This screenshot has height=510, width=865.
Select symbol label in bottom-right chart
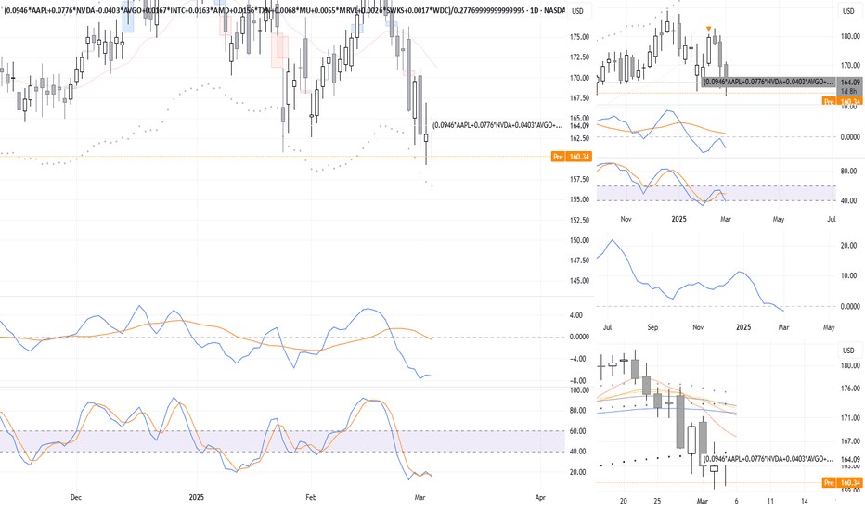pos(768,459)
